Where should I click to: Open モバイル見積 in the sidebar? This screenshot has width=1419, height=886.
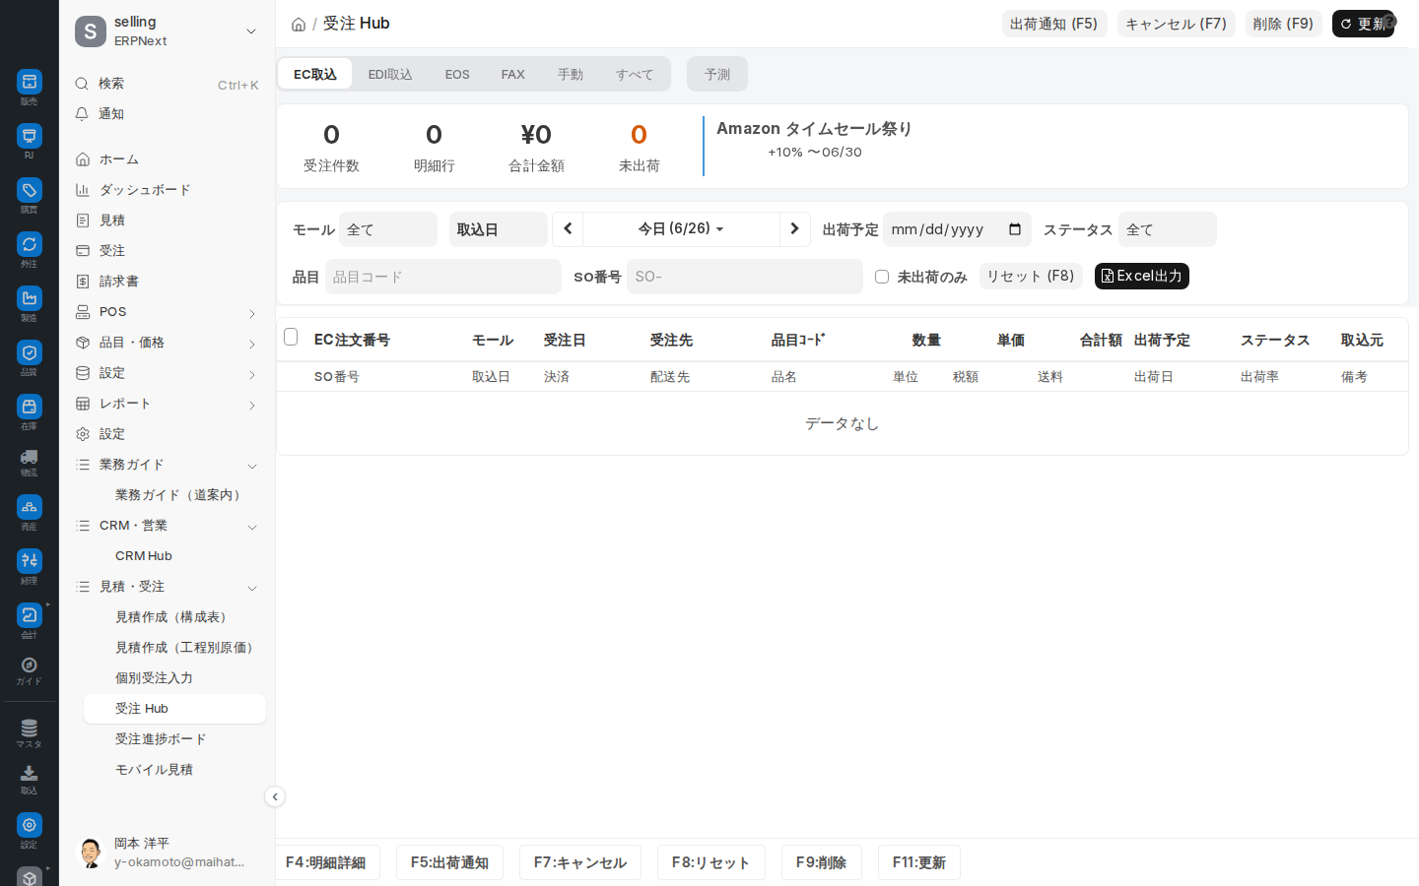click(174, 770)
